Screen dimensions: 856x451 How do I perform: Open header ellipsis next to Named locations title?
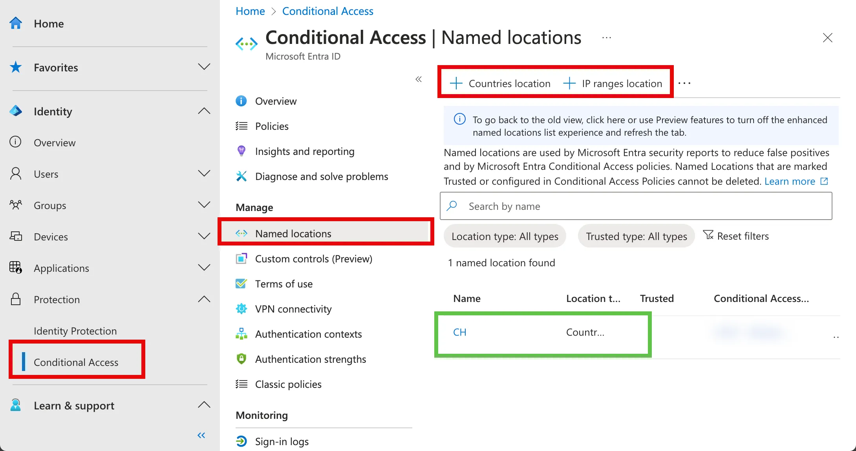coord(607,38)
